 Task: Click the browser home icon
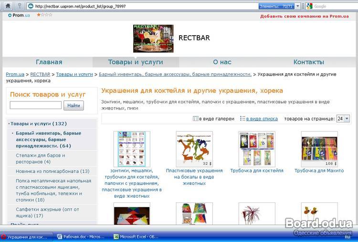click(x=7, y=6)
